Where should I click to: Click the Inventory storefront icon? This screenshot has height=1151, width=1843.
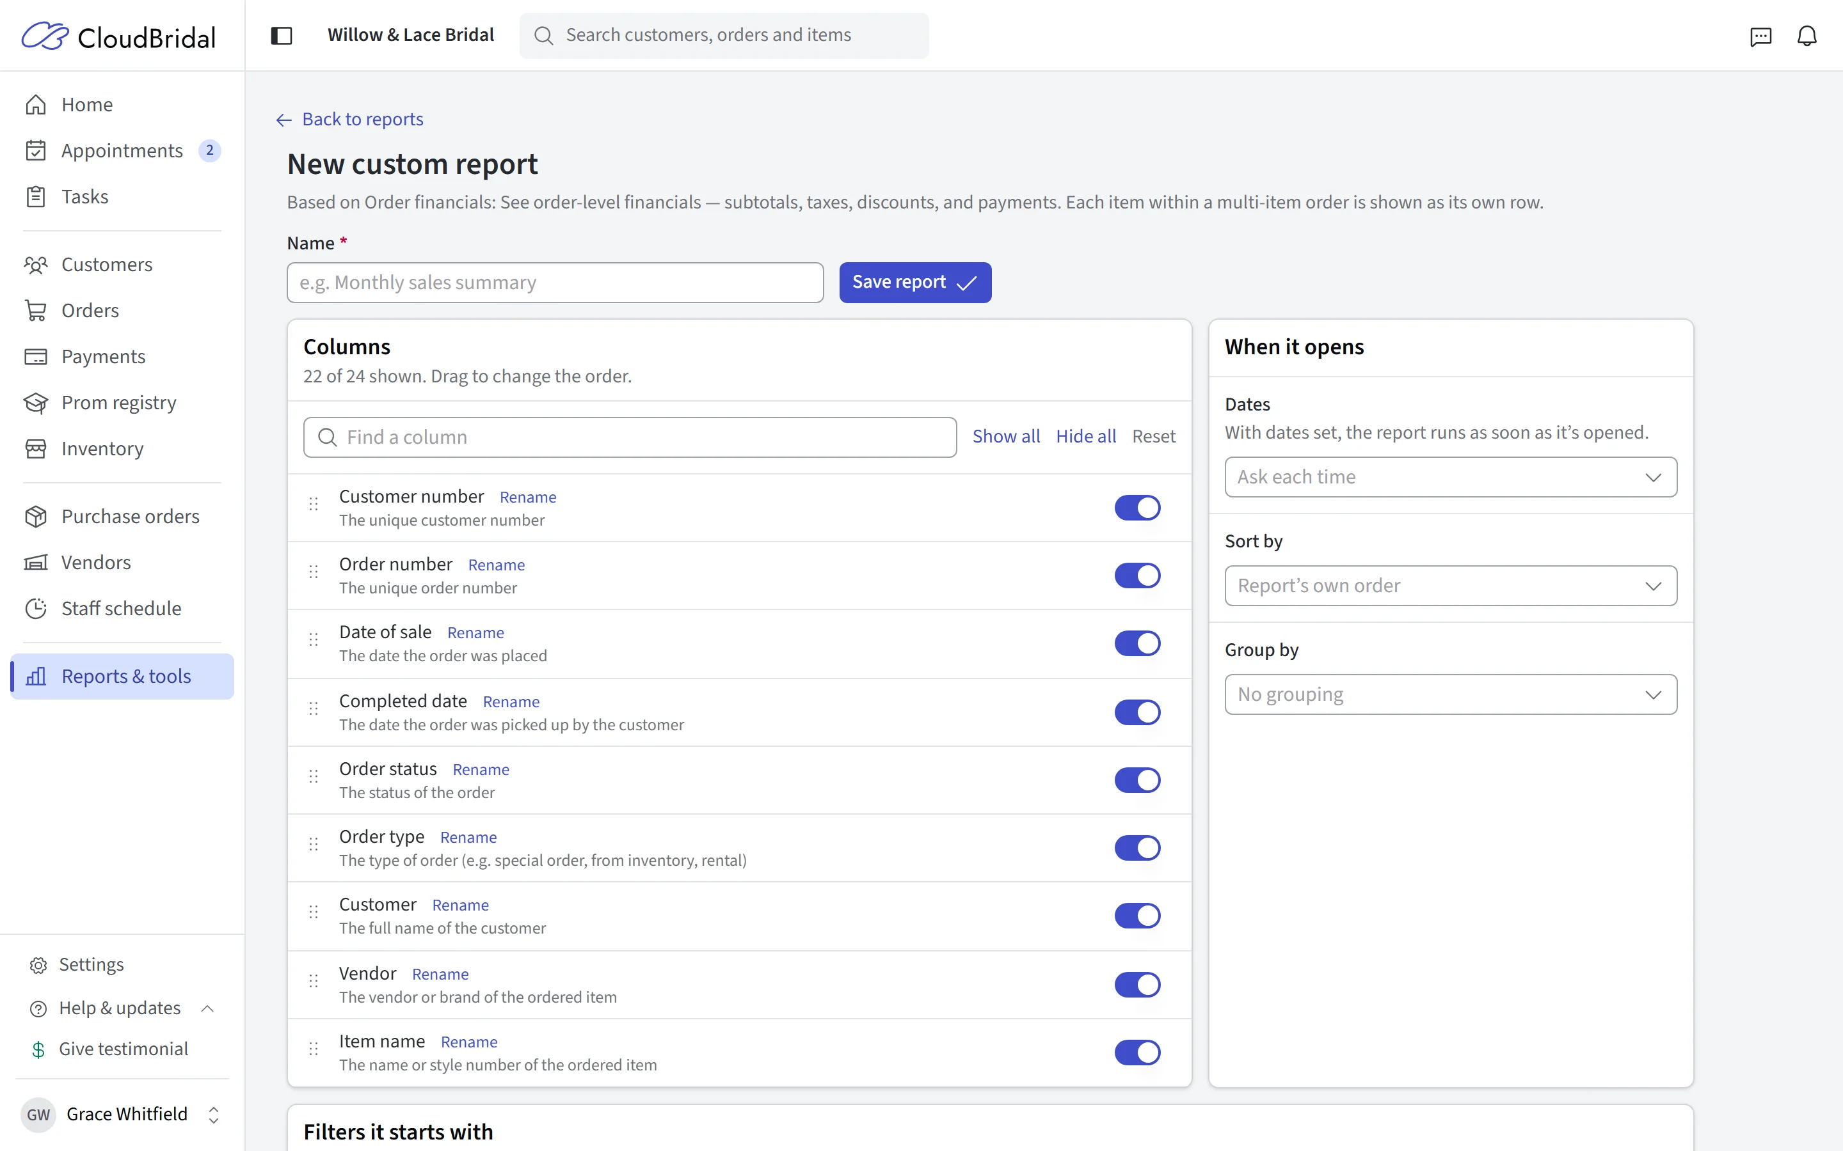[x=36, y=448]
